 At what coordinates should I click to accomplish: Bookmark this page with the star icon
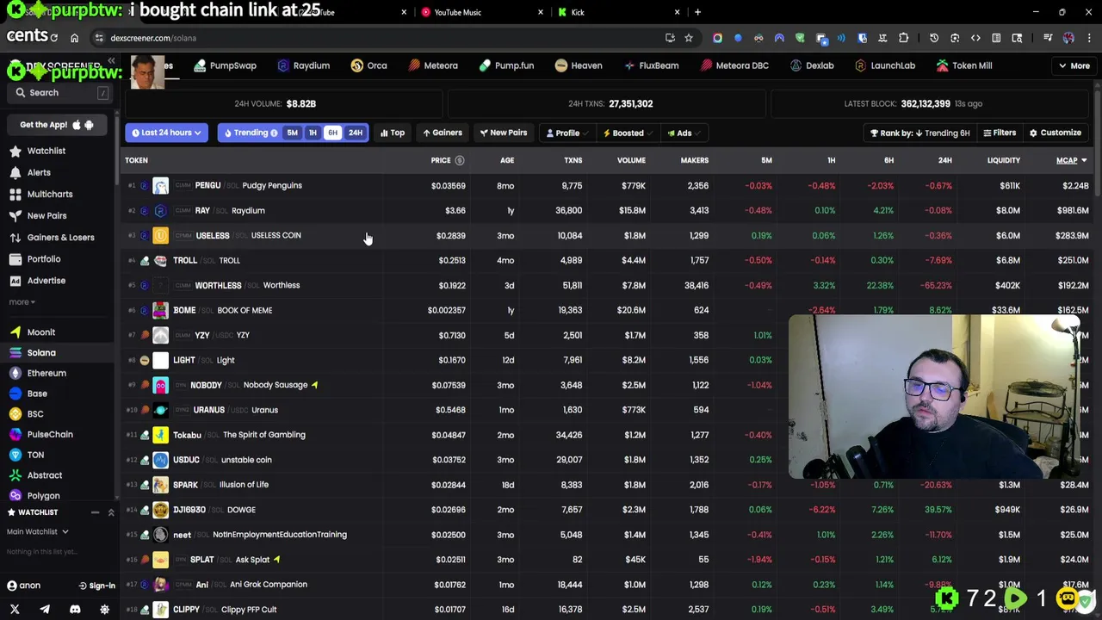pos(689,38)
